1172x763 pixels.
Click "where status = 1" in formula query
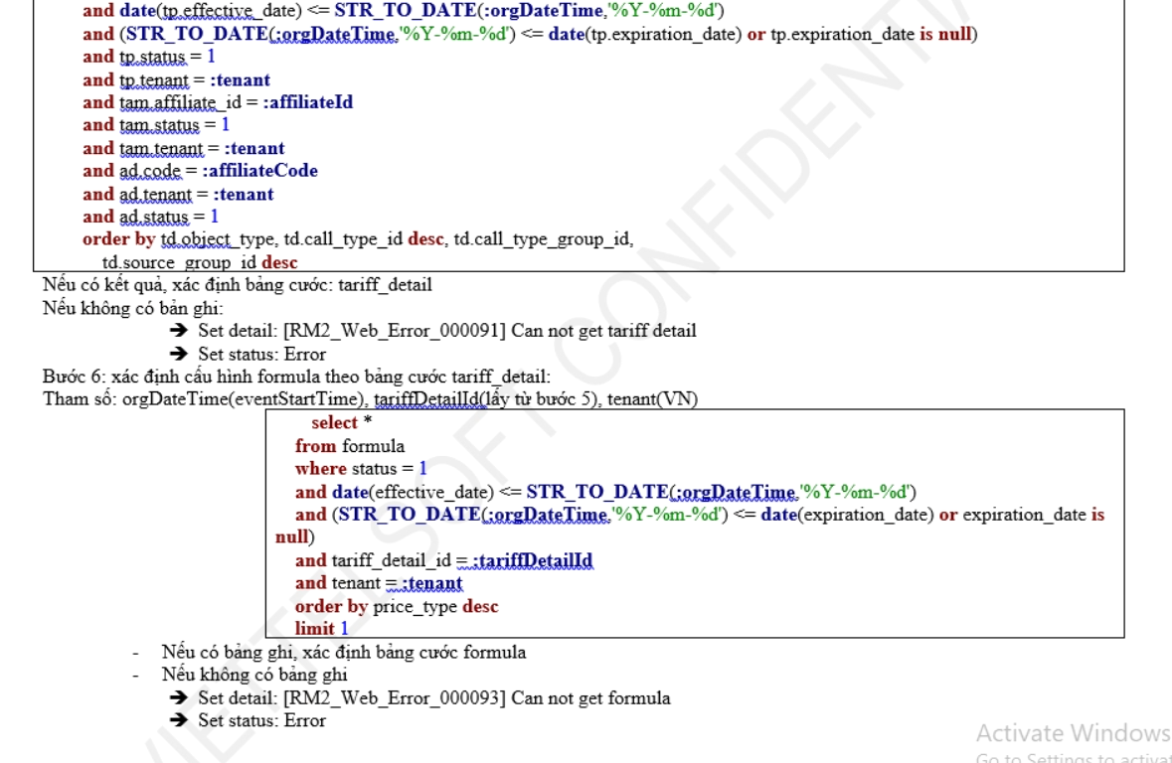click(x=360, y=469)
